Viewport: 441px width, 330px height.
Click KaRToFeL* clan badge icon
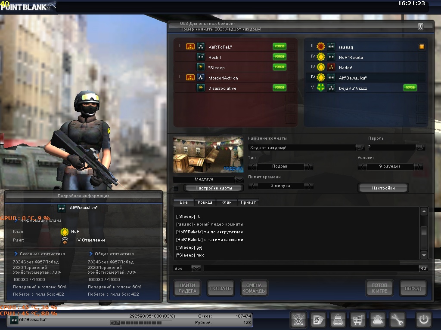(190, 46)
